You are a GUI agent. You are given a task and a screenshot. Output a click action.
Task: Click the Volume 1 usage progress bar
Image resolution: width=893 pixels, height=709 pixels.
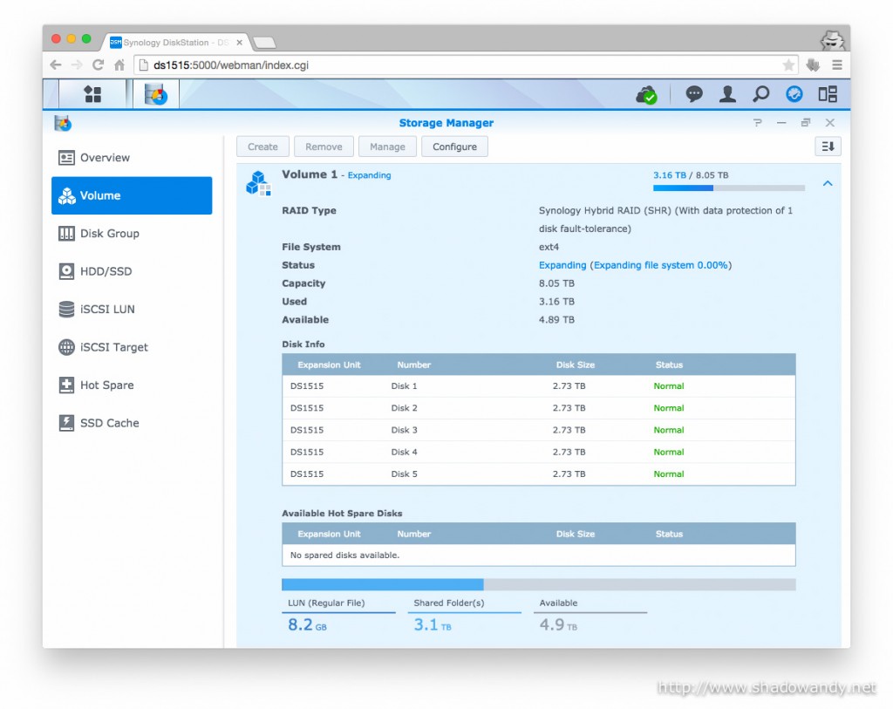(x=729, y=187)
